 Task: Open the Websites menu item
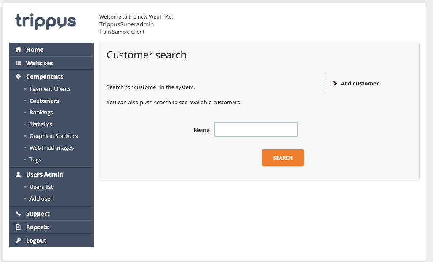tap(51, 63)
